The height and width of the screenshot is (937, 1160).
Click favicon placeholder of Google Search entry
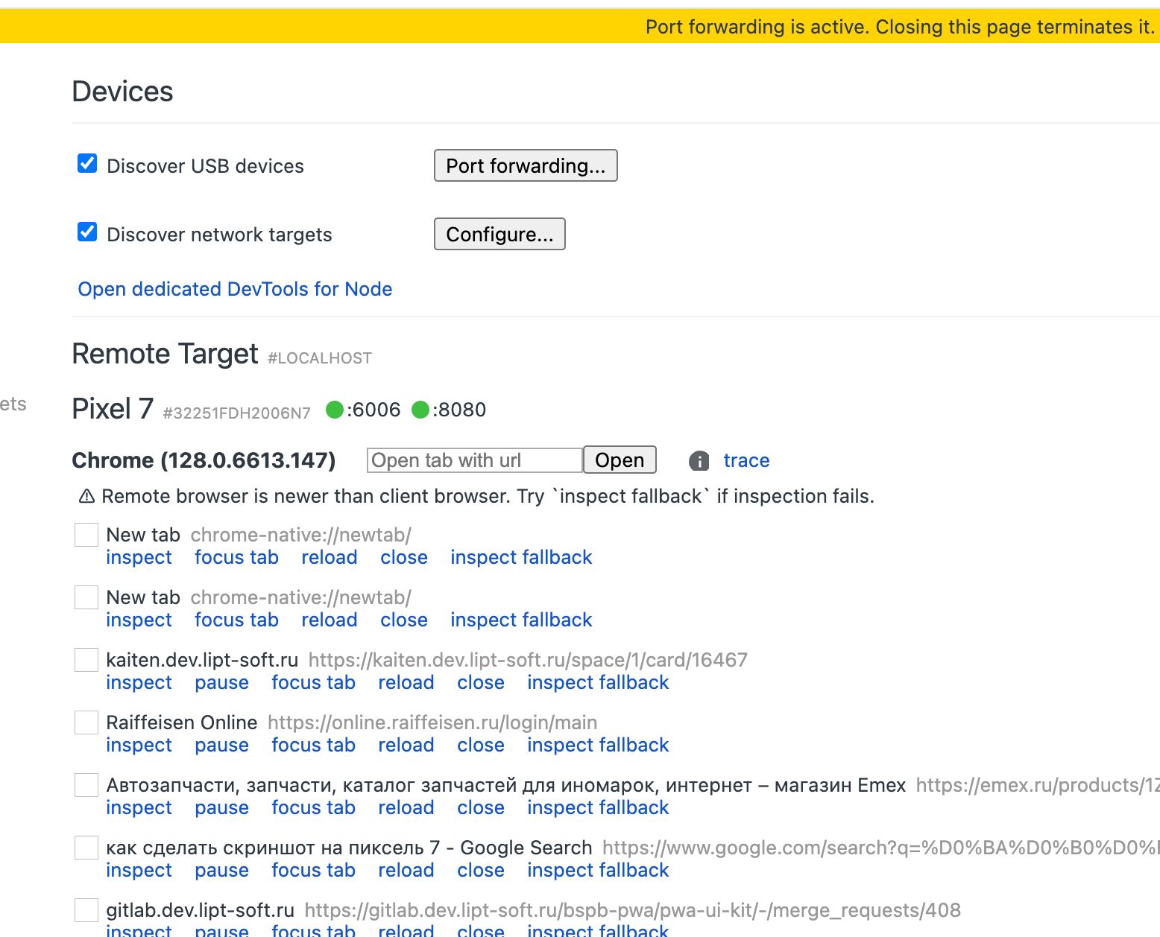click(x=86, y=848)
